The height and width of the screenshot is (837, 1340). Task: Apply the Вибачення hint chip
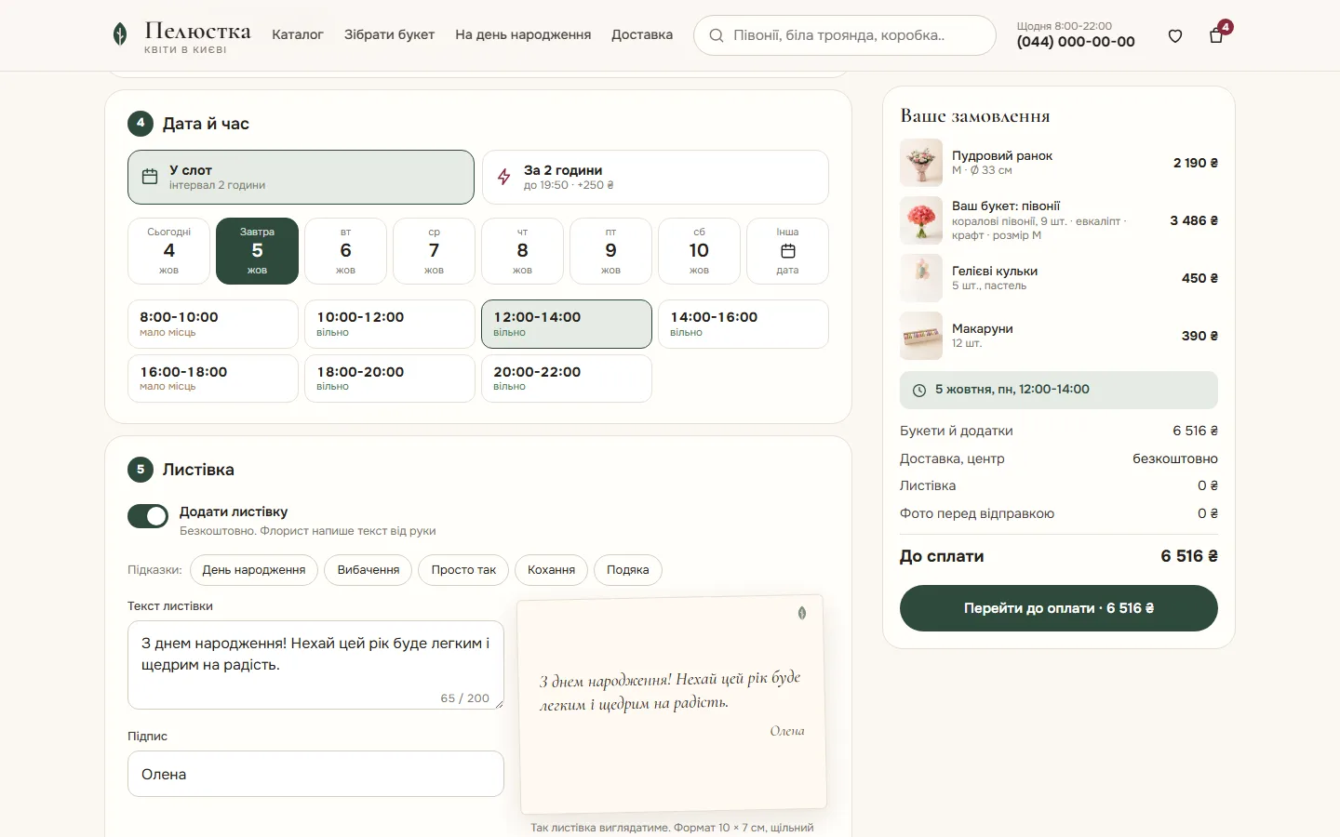pos(368,570)
